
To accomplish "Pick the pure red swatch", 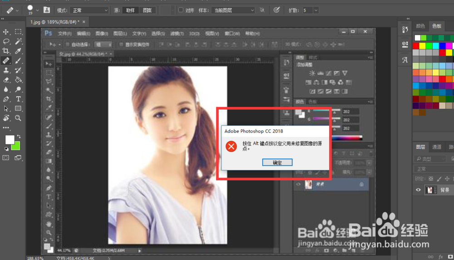I will pyautogui.click(x=416, y=46).
